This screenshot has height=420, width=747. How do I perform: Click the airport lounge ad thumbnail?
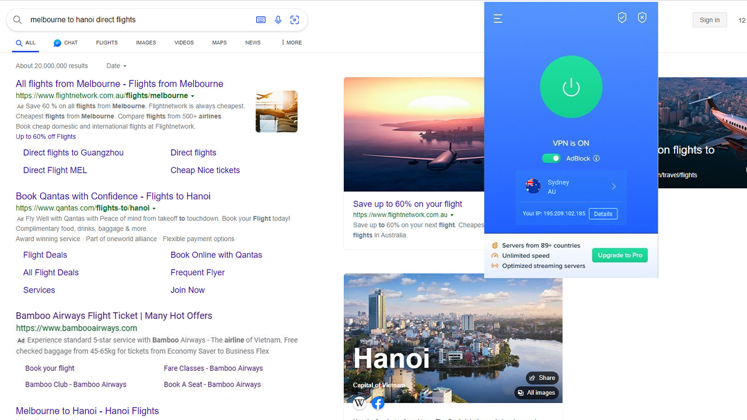click(x=277, y=111)
